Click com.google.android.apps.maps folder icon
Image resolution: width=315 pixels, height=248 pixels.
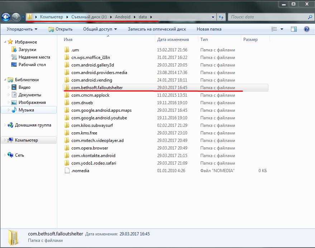[67, 110]
